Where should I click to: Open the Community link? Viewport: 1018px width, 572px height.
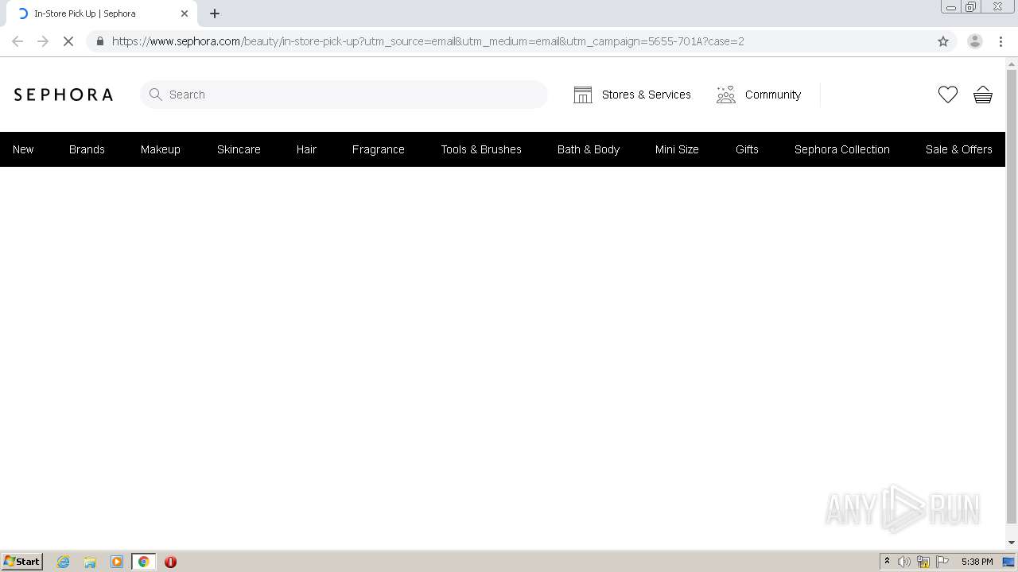772,95
